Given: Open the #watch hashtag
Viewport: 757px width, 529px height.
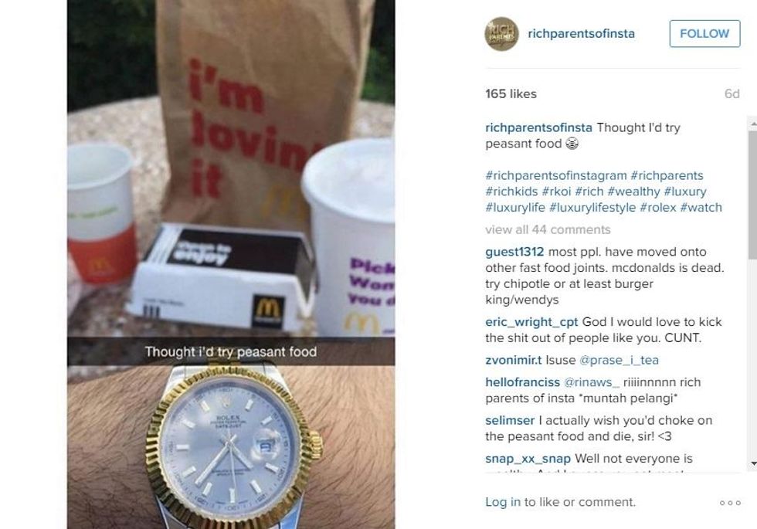Looking at the screenshot, I should (701, 208).
